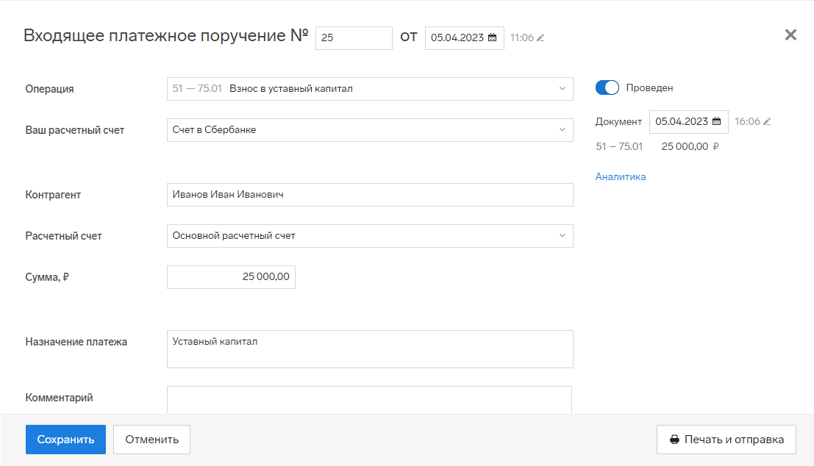Click pencil icon next to 11:06 time
Screen dimensions: 814x466
pos(540,38)
